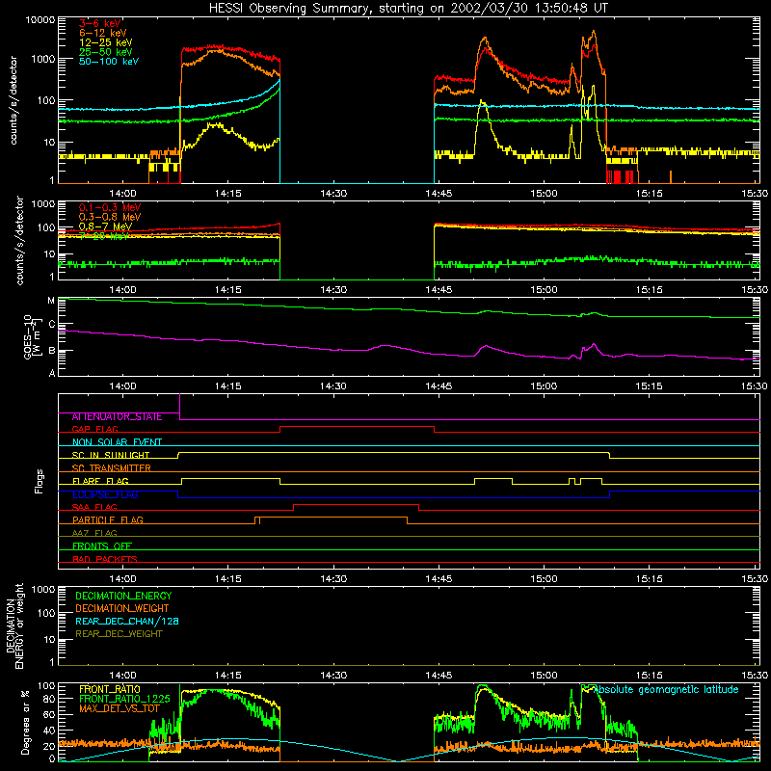771x771 pixels.
Task: Click the ECLIPSE_FLAG label
Action: coord(105,494)
